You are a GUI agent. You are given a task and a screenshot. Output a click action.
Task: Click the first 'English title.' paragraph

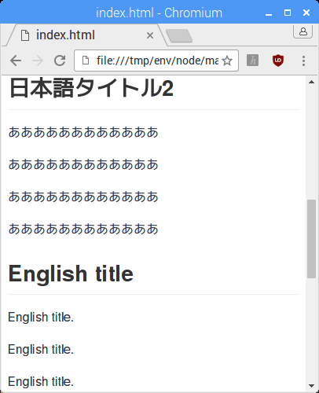pos(41,318)
